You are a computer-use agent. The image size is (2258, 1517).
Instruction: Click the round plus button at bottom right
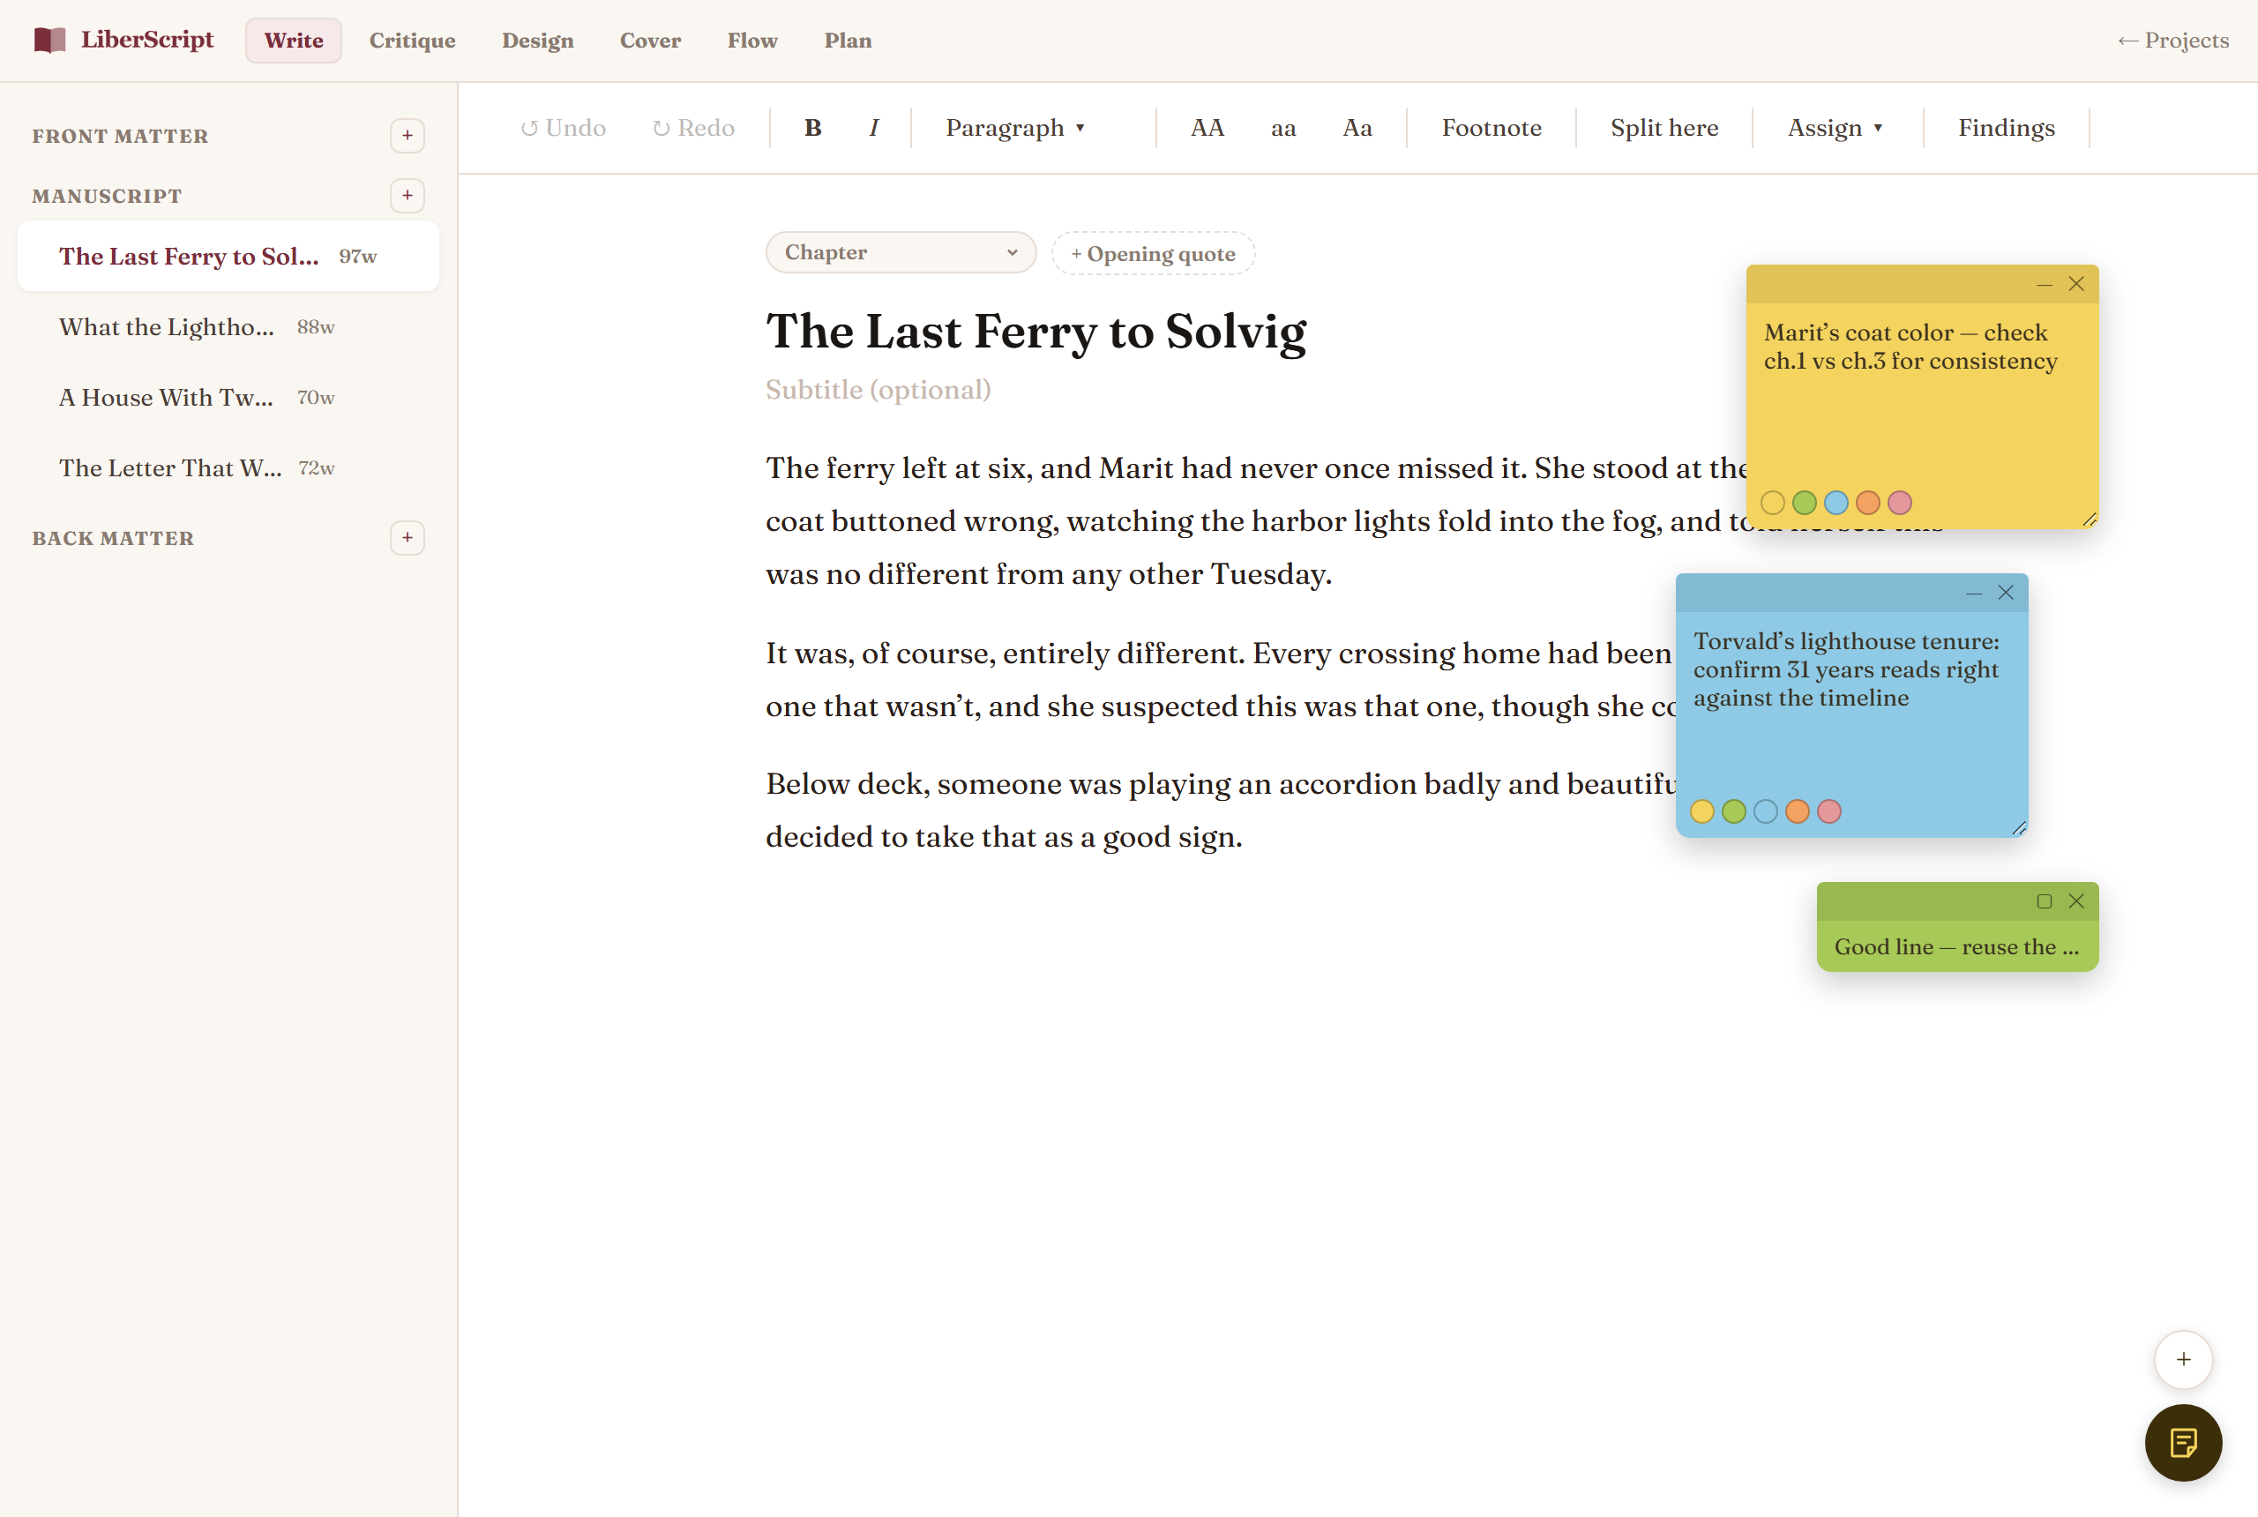tap(2184, 1359)
